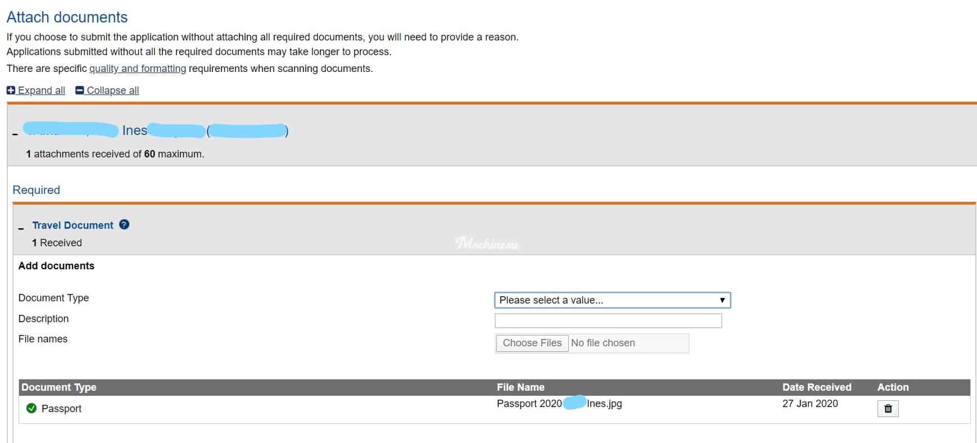This screenshot has height=443, width=977.
Task: Click inside the Description text field
Action: pyautogui.click(x=608, y=321)
